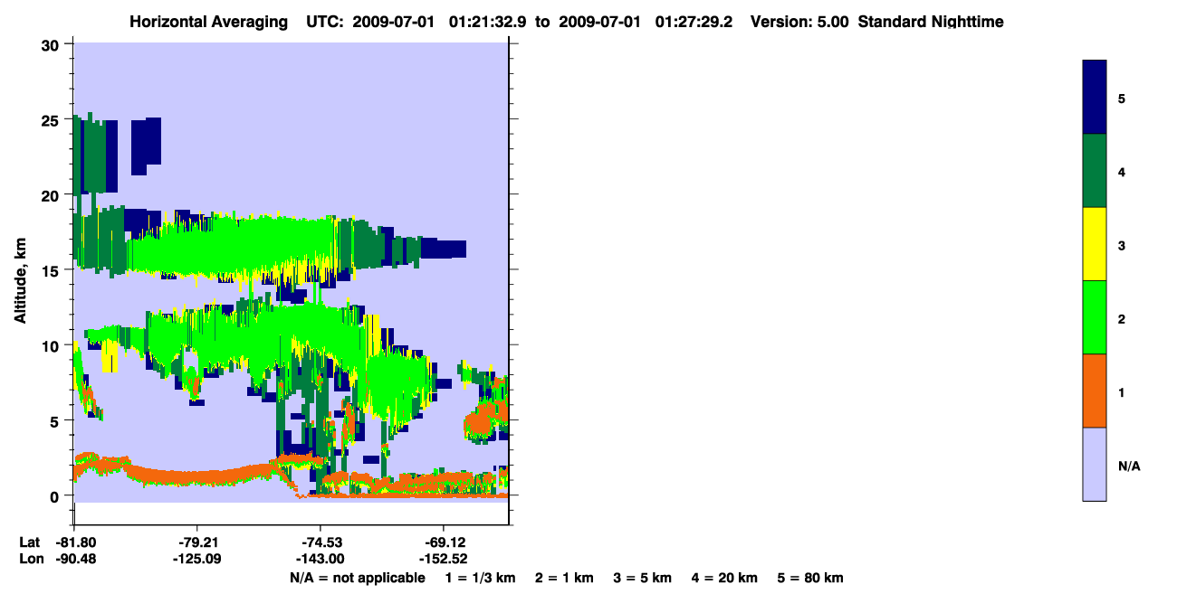Click the legend text '2 = 1 km'

coord(564,578)
